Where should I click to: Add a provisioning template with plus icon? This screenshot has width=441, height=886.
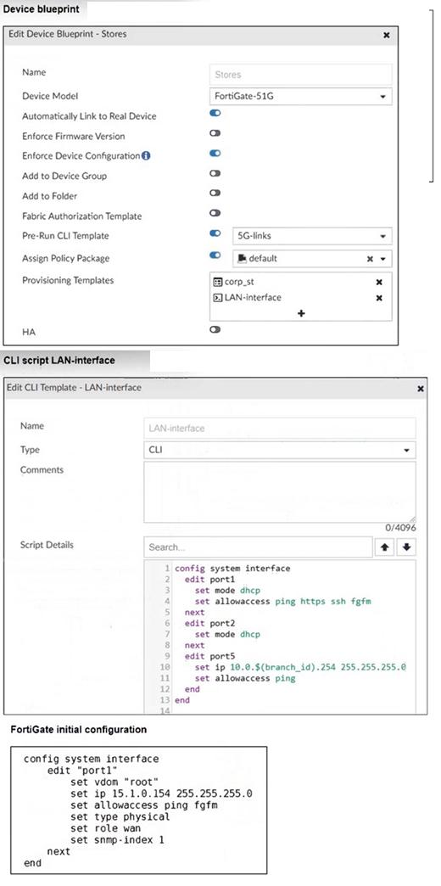coord(301,313)
